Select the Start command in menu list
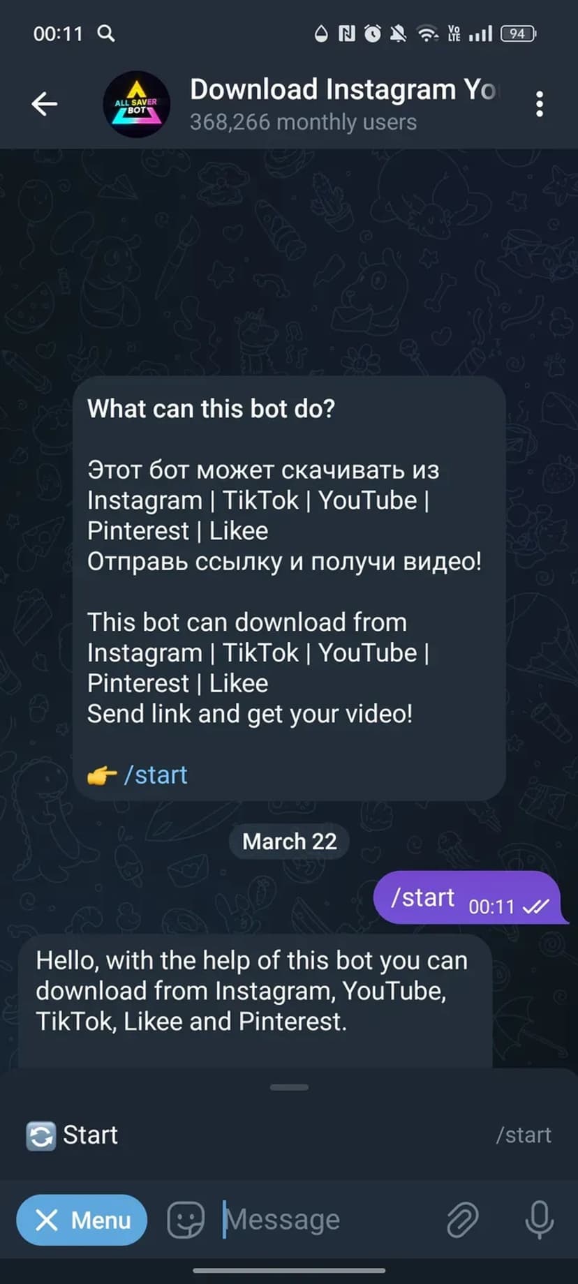This screenshot has height=1284, width=578. [x=289, y=1135]
